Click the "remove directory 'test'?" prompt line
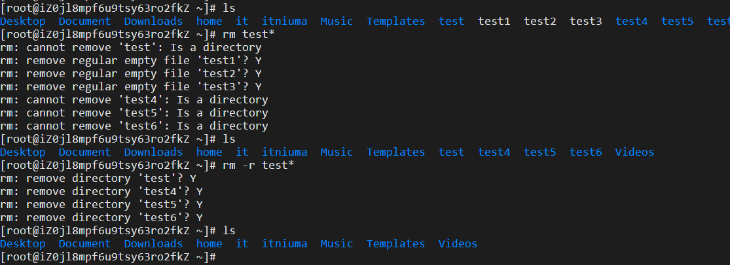This screenshot has width=730, height=265. coord(98,178)
